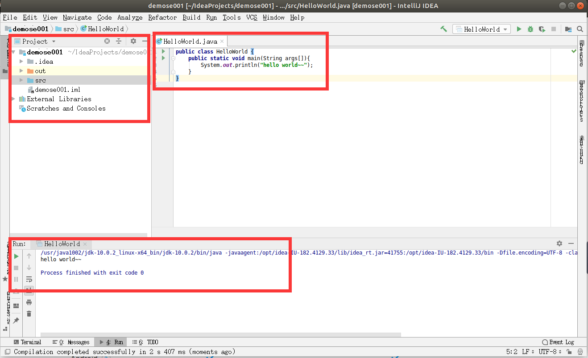This screenshot has width=588, height=358.
Task: Expand External Libraries node
Action: 13,99
